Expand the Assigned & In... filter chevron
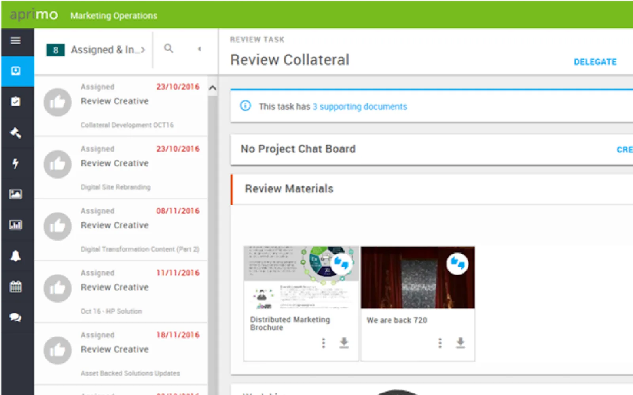The width and height of the screenshot is (633, 395). [143, 50]
